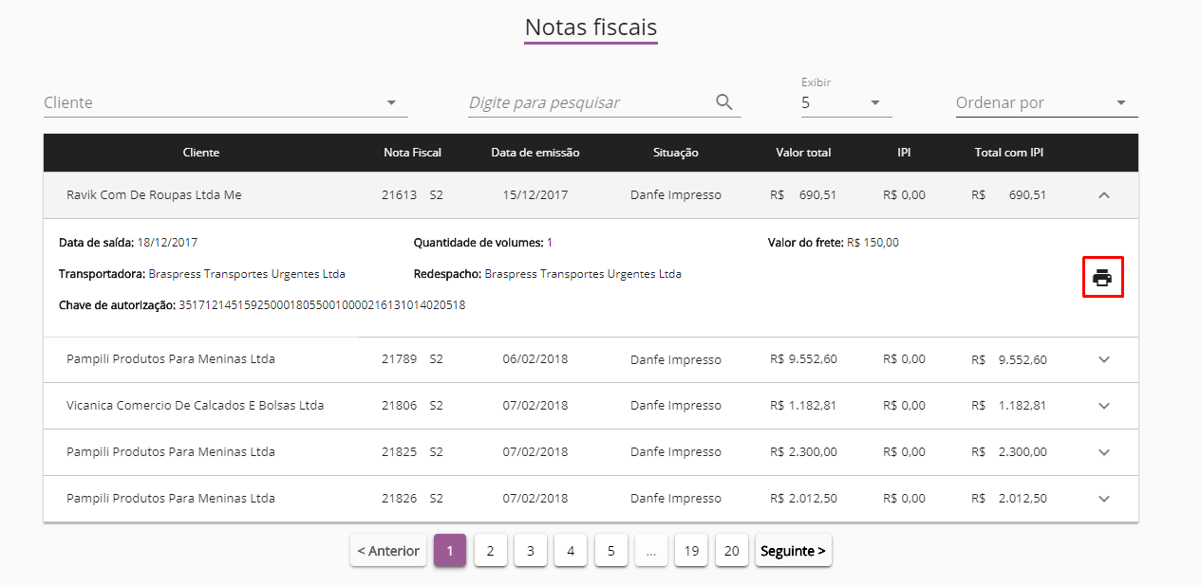The width and height of the screenshot is (1201, 585).
Task: Click the Valor total column header
Action: pyautogui.click(x=802, y=153)
